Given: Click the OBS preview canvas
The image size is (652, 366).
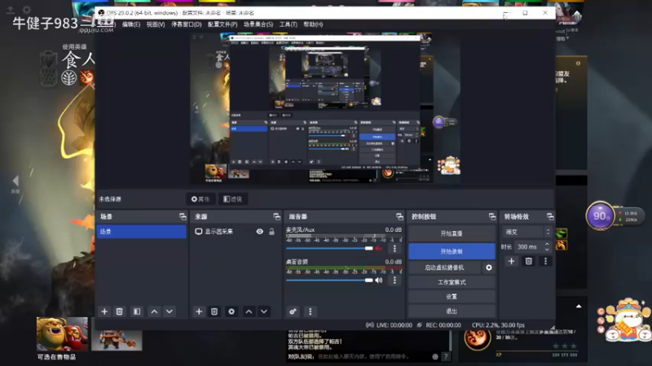Looking at the screenshot, I should click(x=325, y=109).
